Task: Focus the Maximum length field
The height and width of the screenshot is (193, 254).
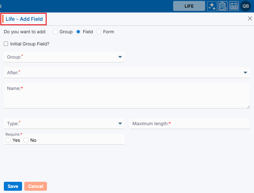Action: point(189,124)
